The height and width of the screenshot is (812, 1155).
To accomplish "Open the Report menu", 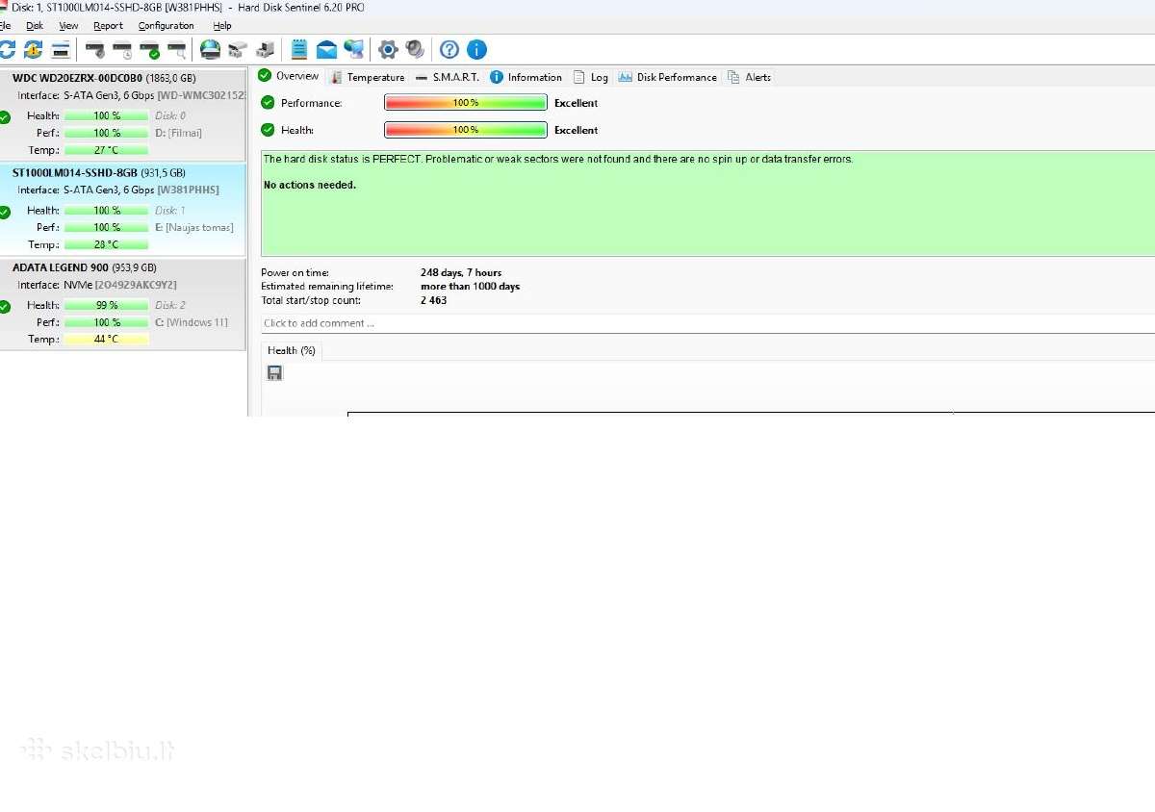I will pyautogui.click(x=108, y=26).
